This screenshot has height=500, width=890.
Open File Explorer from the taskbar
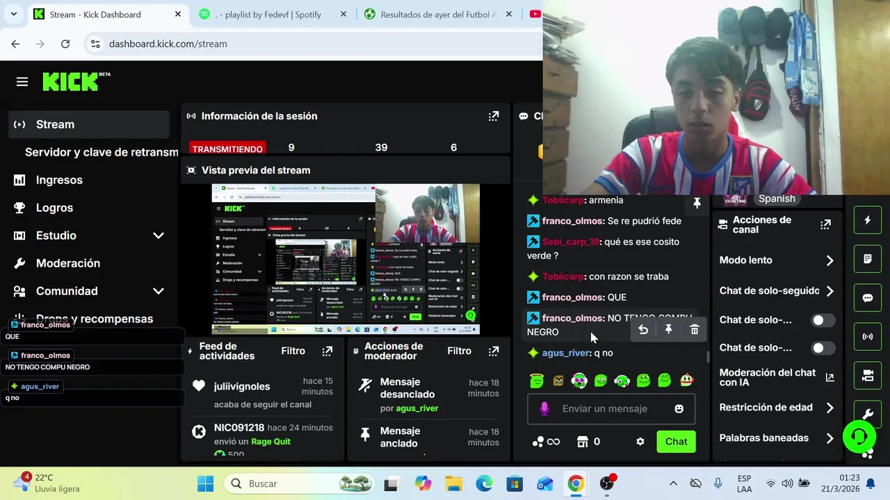[453, 483]
